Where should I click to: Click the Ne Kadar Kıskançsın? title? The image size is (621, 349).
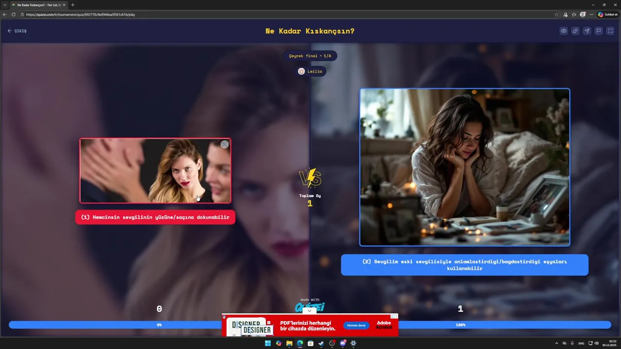click(x=310, y=31)
